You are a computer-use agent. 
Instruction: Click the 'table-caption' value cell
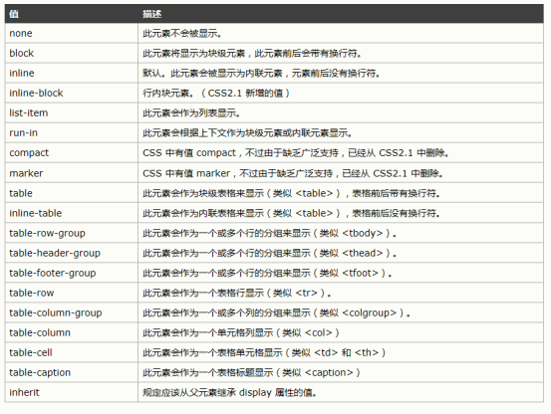point(72,372)
